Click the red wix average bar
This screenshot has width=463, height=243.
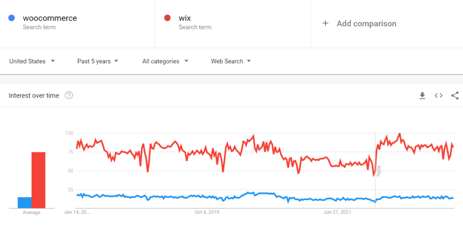(x=38, y=180)
